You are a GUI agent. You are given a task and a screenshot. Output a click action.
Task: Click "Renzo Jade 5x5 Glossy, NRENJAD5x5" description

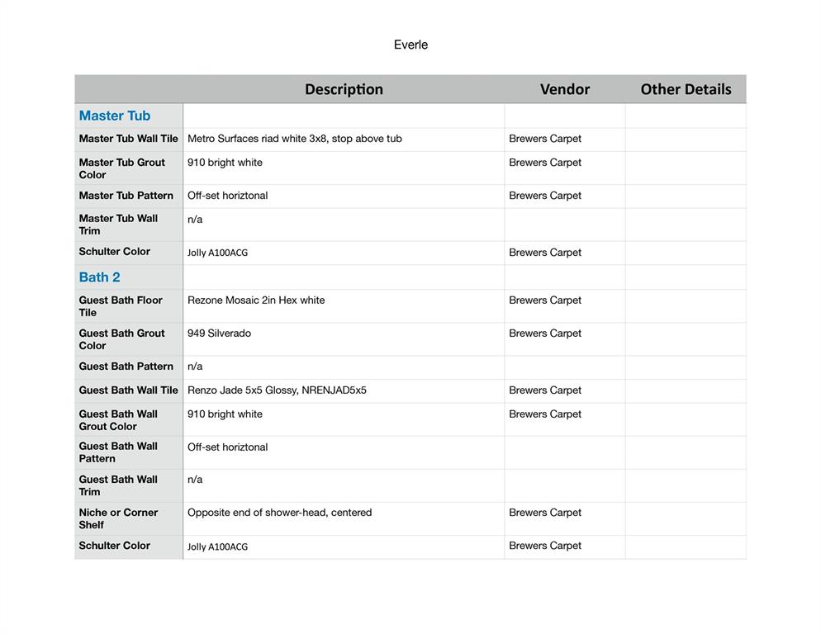277,390
